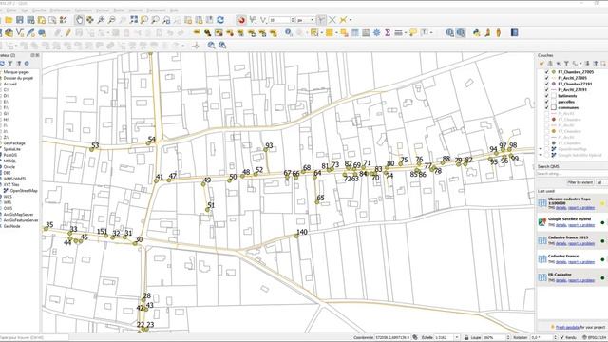The image size is (608, 342).
Task: Click the Zoom Full extent icon
Action: click(134, 20)
